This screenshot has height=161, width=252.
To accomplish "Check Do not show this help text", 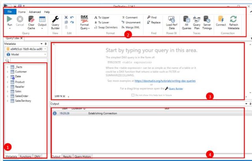I will pyautogui.click(x=133, y=95).
